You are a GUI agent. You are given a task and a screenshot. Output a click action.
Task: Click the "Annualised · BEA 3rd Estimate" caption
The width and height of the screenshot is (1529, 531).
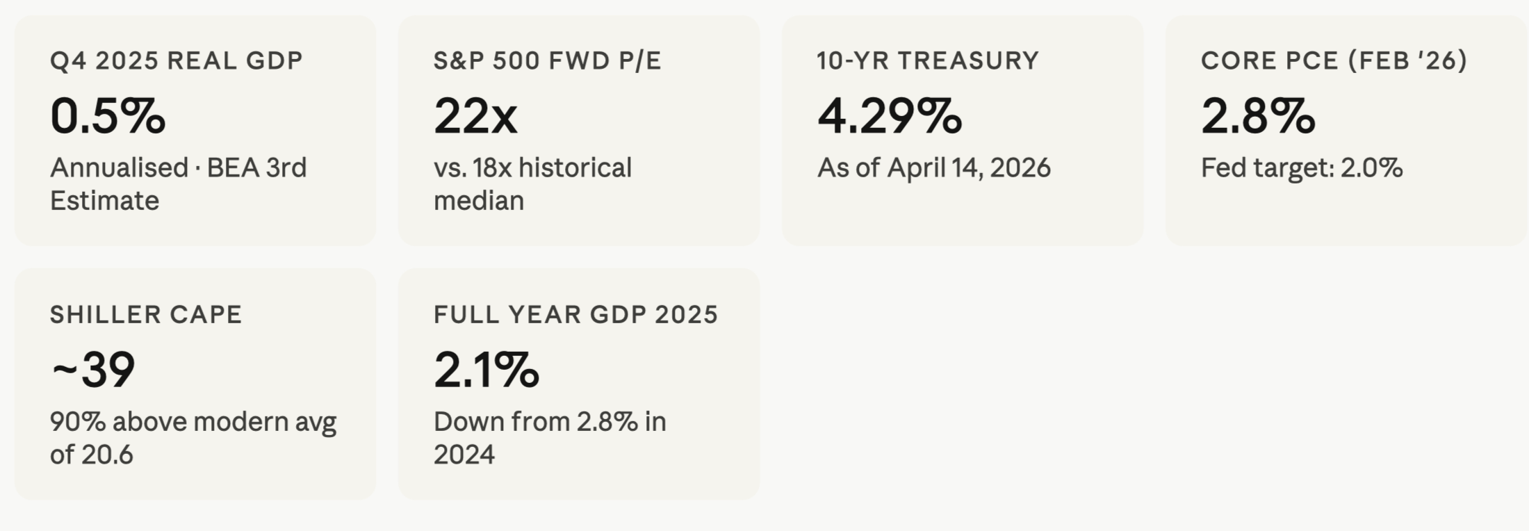coord(178,184)
